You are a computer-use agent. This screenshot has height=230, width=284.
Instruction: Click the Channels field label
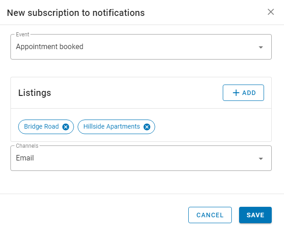(27, 146)
